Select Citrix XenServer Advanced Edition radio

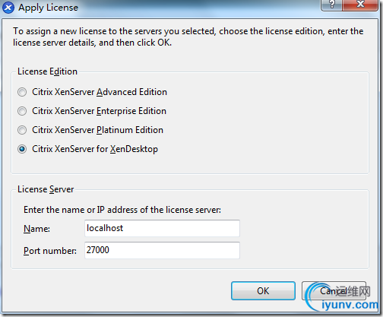coord(22,92)
